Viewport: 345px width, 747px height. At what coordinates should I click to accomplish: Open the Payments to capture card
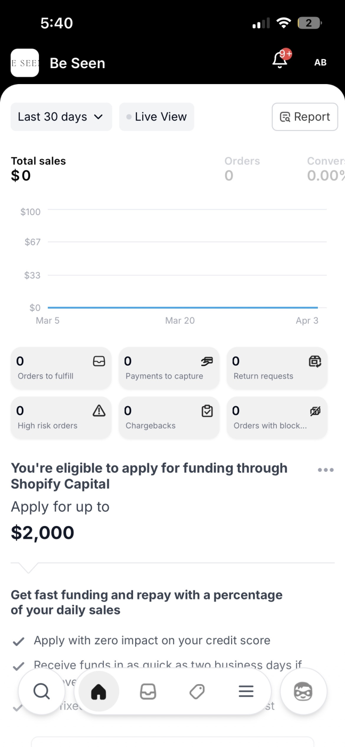[169, 368]
